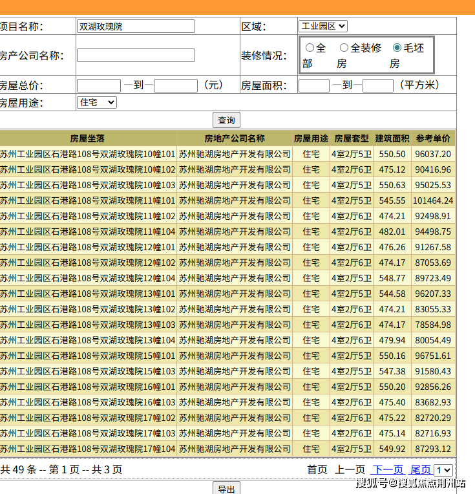Select the 毛坯房 radio button
The height and width of the screenshot is (494, 475).
tap(397, 48)
